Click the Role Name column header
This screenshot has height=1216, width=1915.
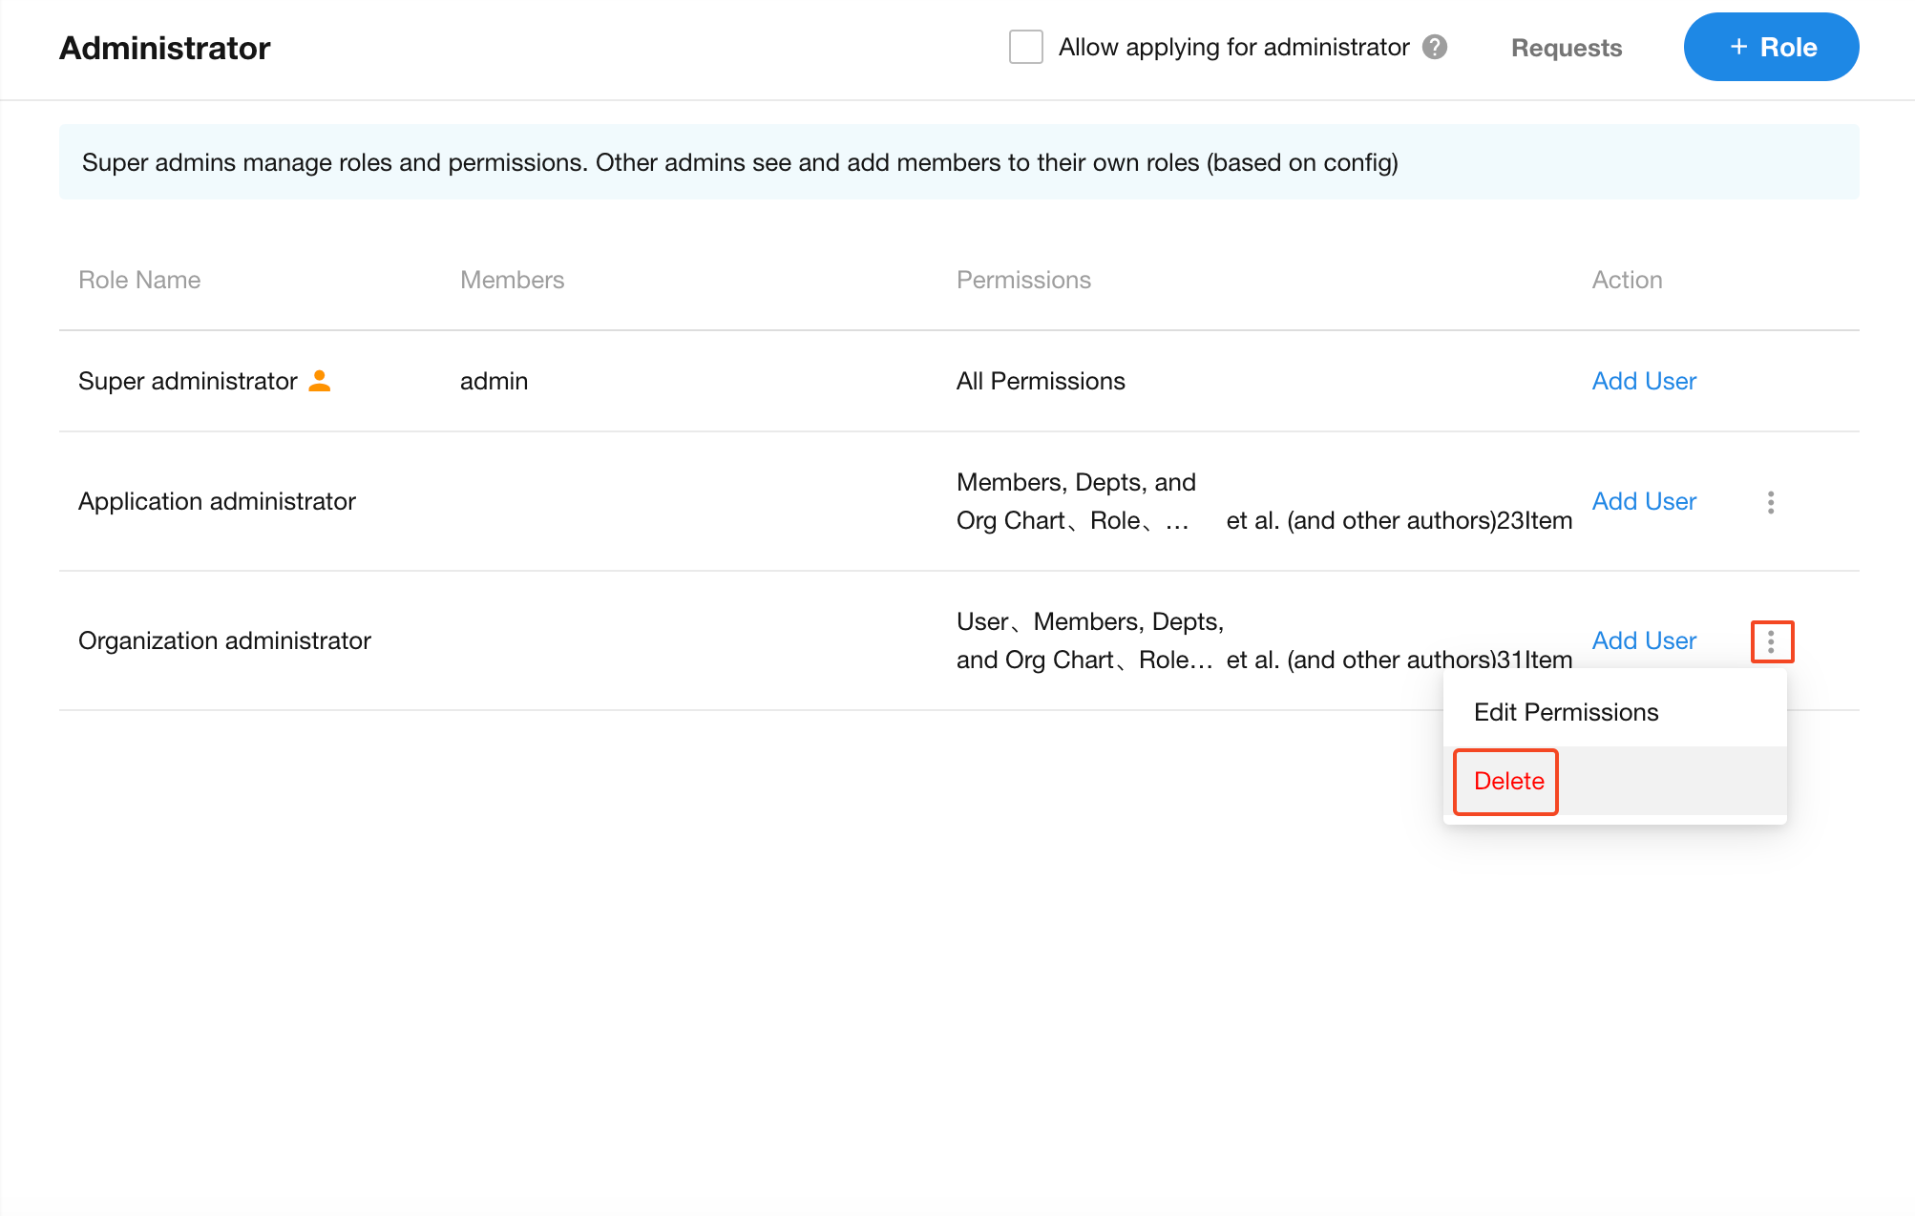[139, 280]
